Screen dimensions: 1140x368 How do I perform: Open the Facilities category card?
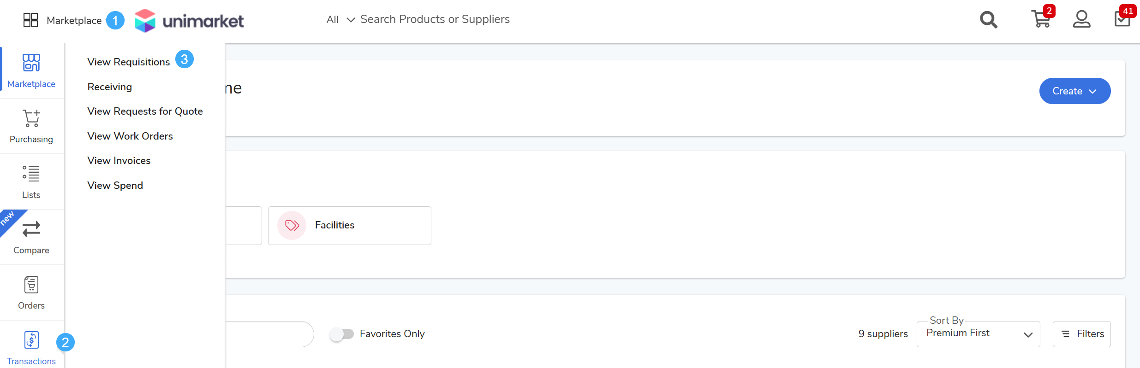click(x=349, y=226)
